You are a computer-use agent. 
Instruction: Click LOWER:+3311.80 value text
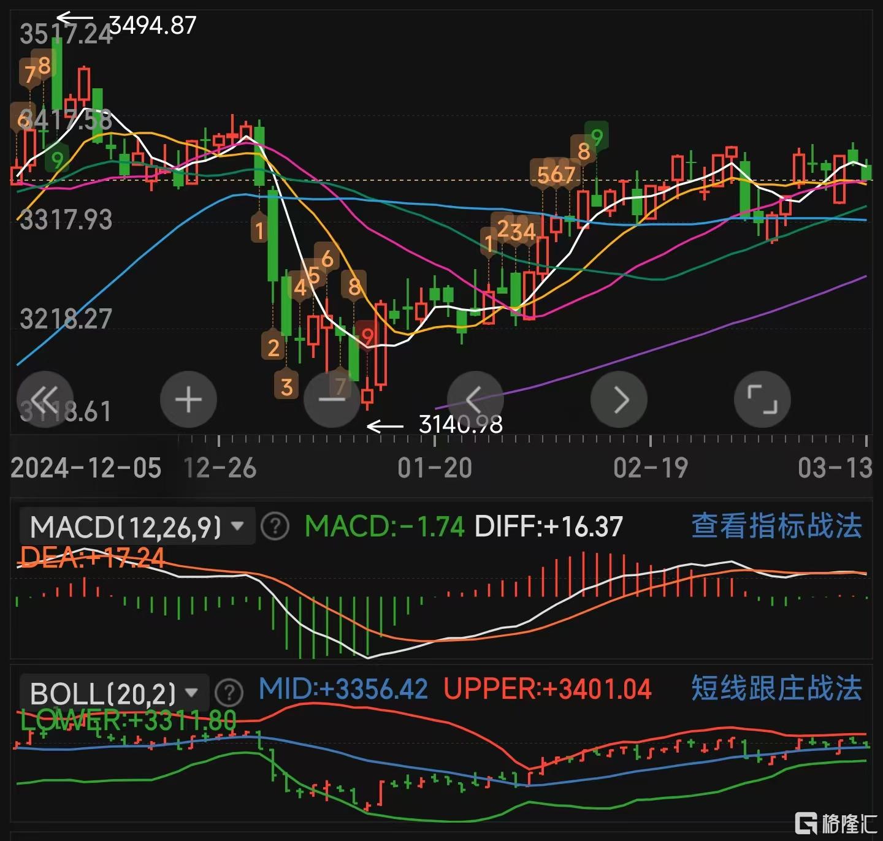(128, 720)
